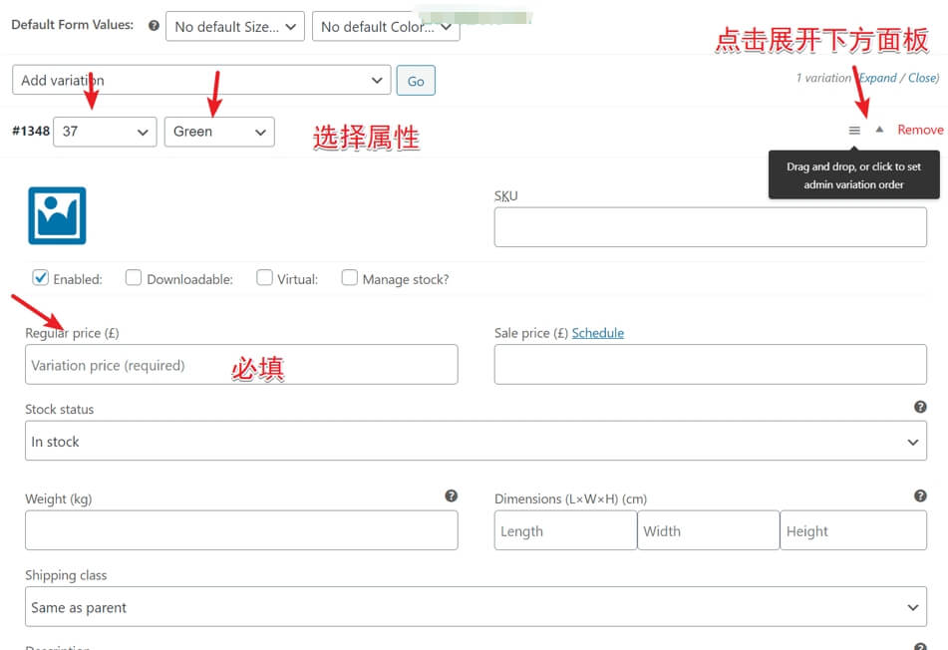
Task: Click the variation image placeholder icon
Action: (56, 215)
